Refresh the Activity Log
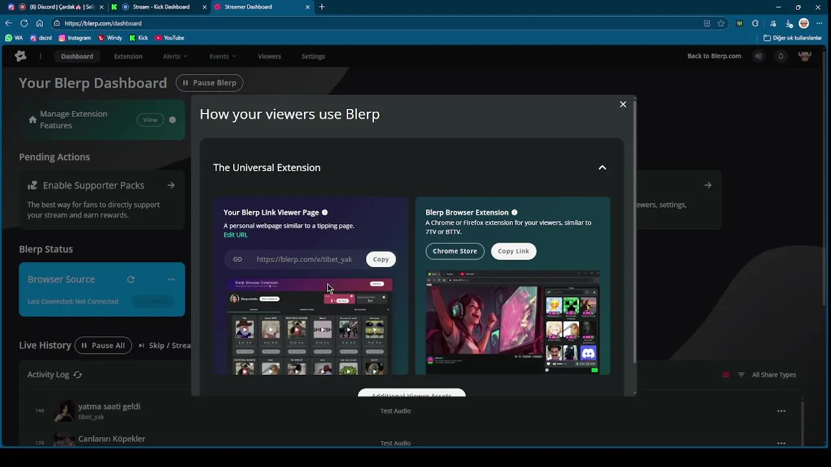831x467 pixels. coord(78,374)
